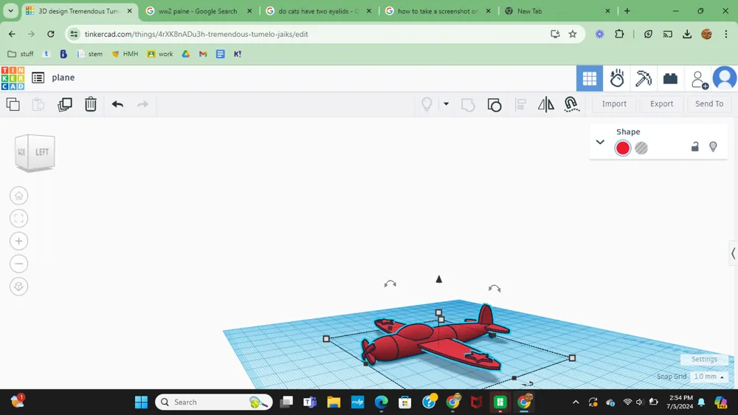Click the Ungroup shapes icon
This screenshot has width=738, height=415.
point(494,105)
